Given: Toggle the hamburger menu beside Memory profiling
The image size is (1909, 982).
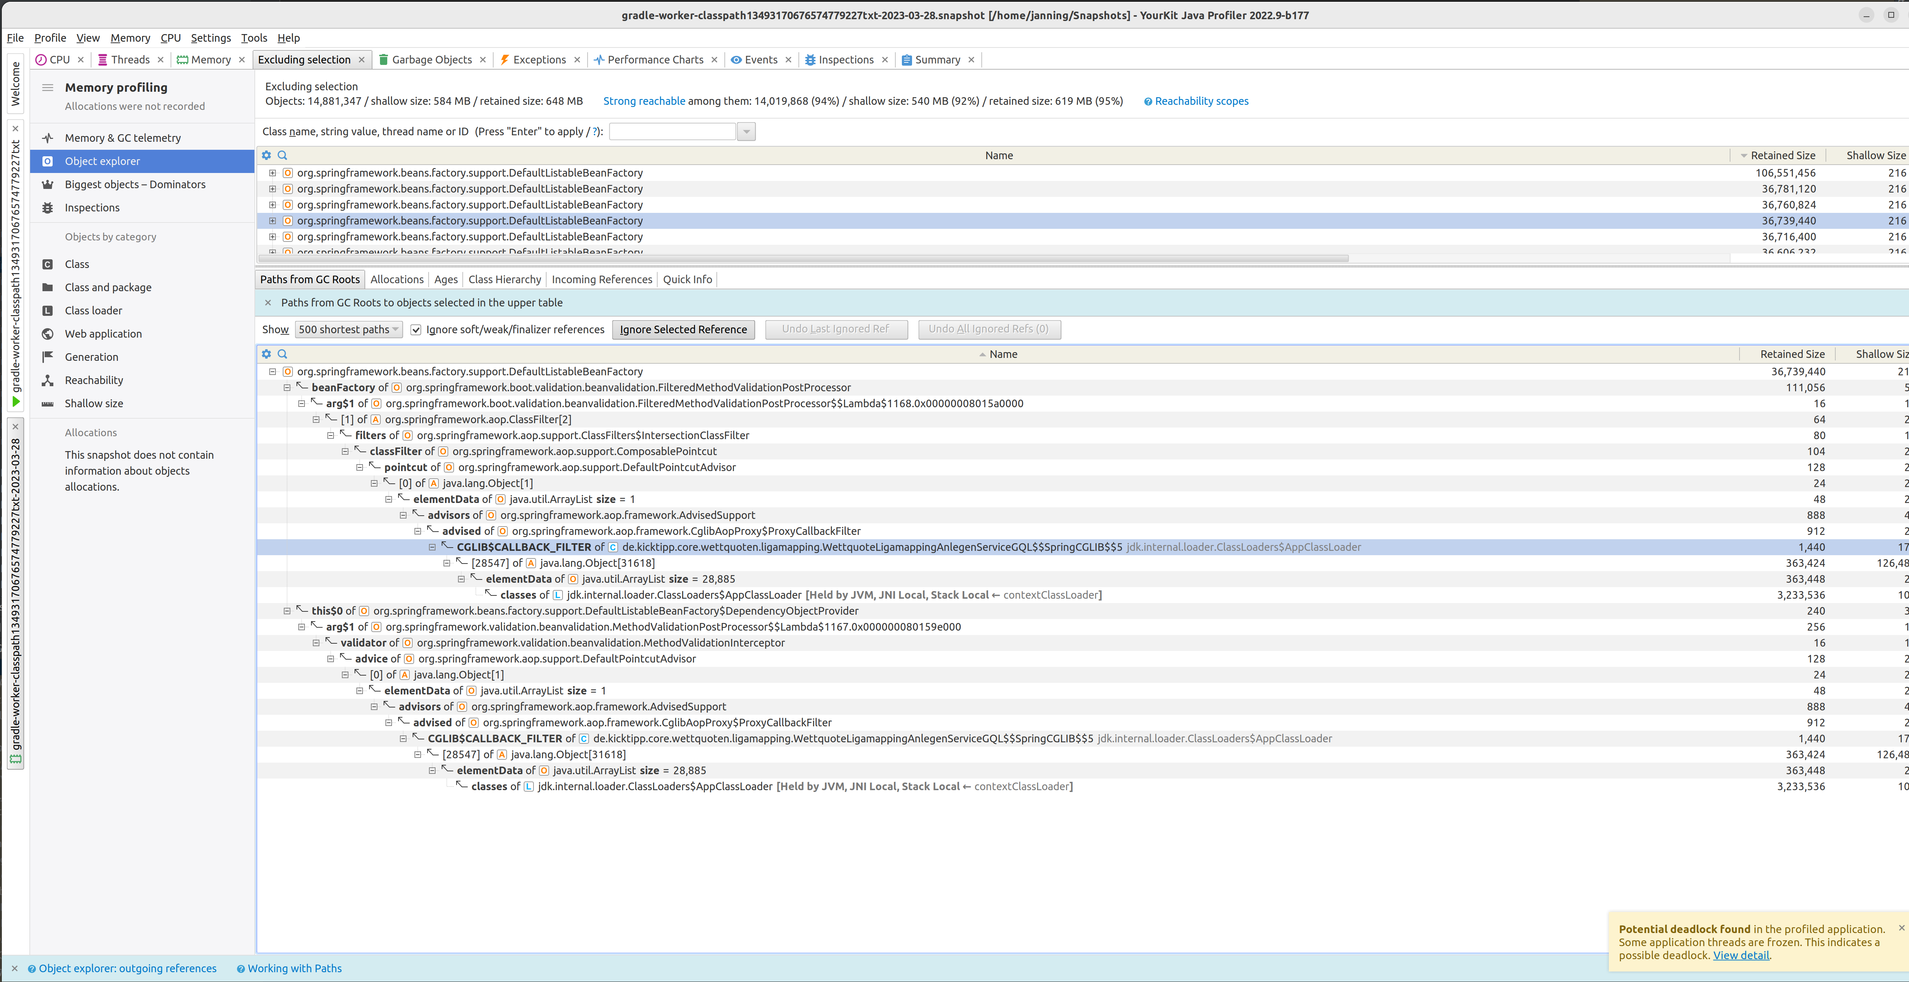Looking at the screenshot, I should click(x=48, y=87).
